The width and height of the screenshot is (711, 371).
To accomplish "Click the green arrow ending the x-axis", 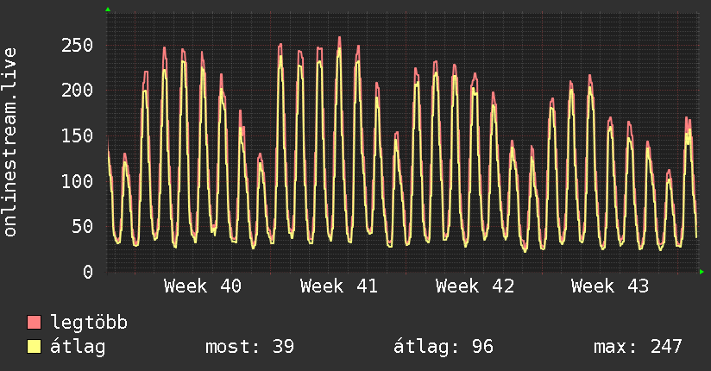I will pos(702,272).
